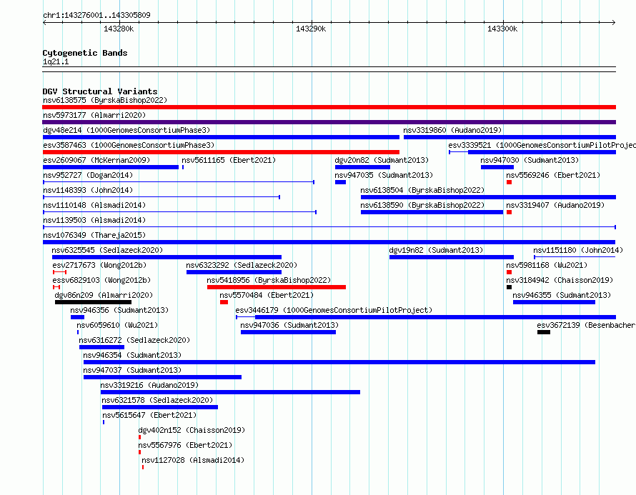This screenshot has width=636, height=495.
Task: Select nsv5570484 (Ebert2021) label
Action: (267, 295)
